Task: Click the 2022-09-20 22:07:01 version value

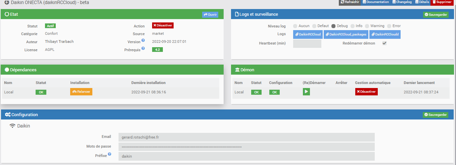Action: [169, 42]
